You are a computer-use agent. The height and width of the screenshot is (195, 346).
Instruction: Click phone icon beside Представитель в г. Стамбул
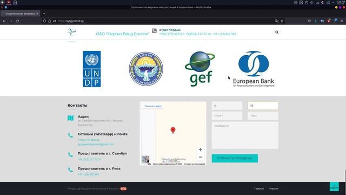coord(70,154)
